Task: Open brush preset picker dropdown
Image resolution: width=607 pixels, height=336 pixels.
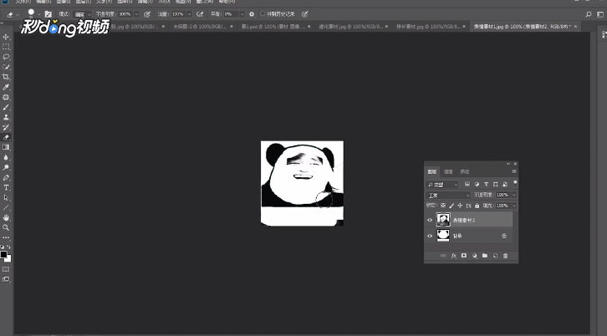Action: 38,14
